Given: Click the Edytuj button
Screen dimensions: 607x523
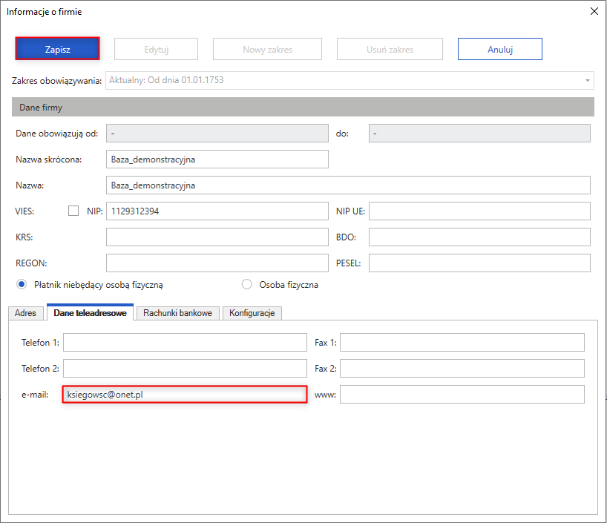Looking at the screenshot, I should click(x=156, y=49).
